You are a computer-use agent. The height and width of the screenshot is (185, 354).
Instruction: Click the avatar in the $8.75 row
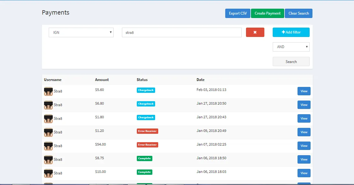click(x=48, y=160)
